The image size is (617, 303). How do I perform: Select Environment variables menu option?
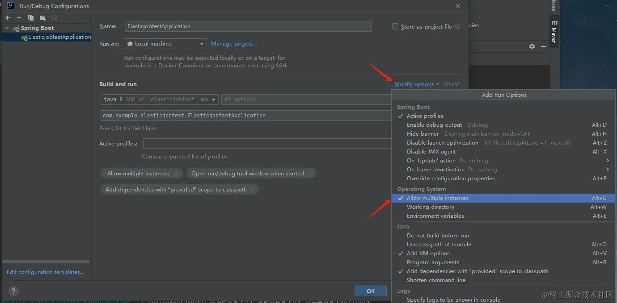click(x=503, y=216)
